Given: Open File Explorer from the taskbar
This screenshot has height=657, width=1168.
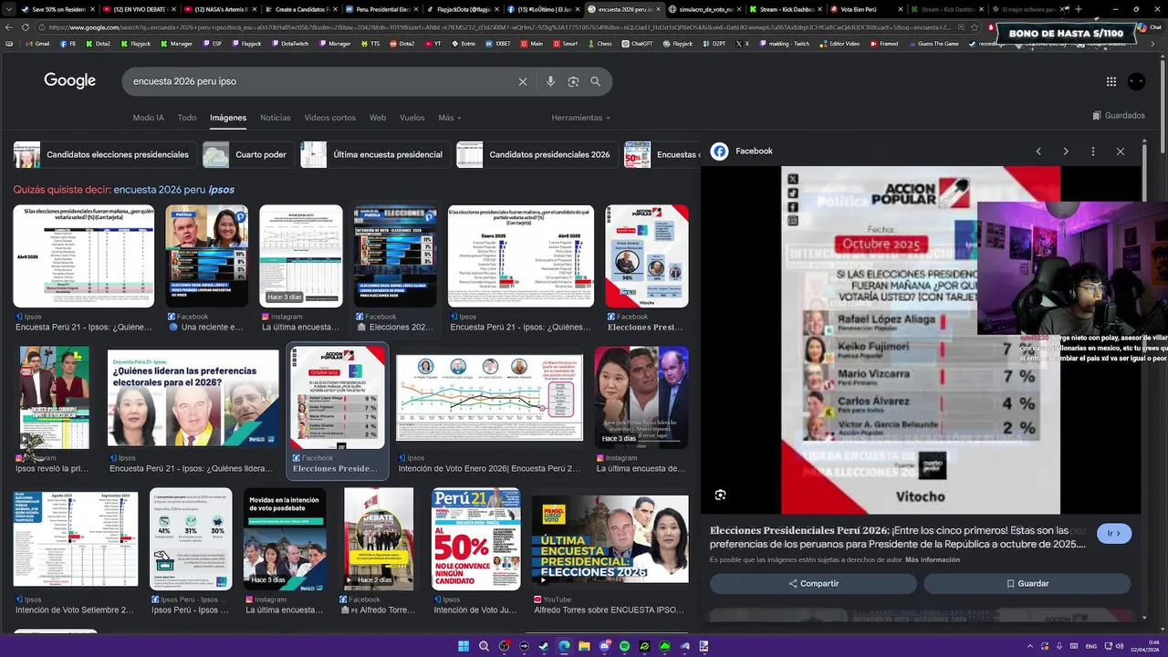Looking at the screenshot, I should pyautogui.click(x=584, y=646).
